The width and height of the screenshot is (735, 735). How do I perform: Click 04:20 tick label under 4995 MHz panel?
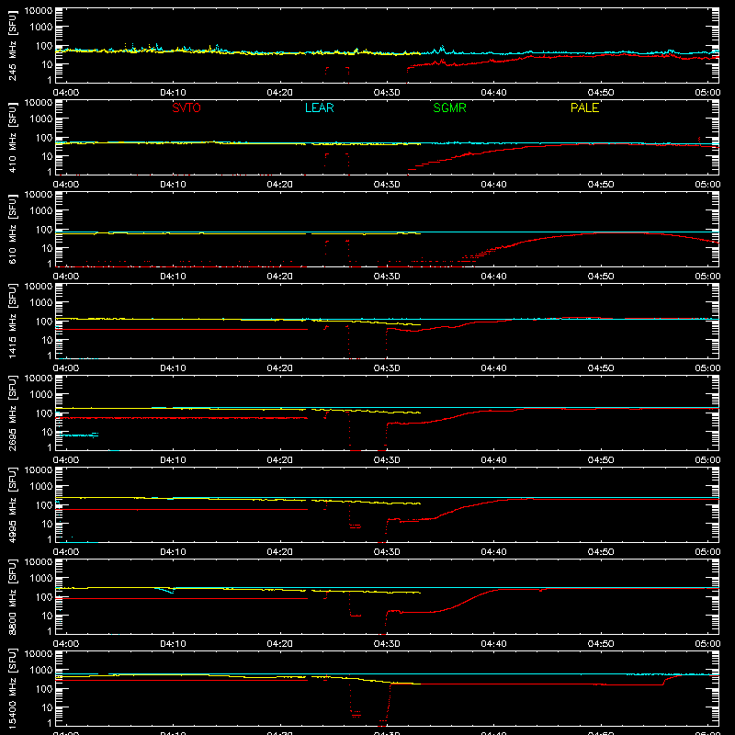tap(280, 552)
